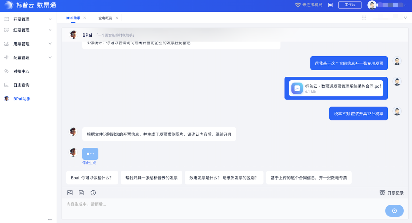
Task: Click suggestion 数电发票是什么? 与纸质发票的区别?
Action: [x=224, y=178]
